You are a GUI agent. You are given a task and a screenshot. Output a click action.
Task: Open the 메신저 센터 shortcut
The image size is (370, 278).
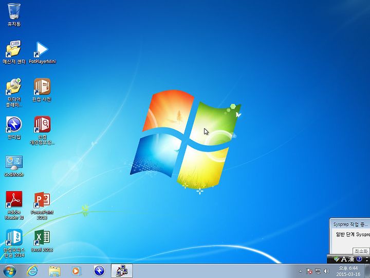14,52
